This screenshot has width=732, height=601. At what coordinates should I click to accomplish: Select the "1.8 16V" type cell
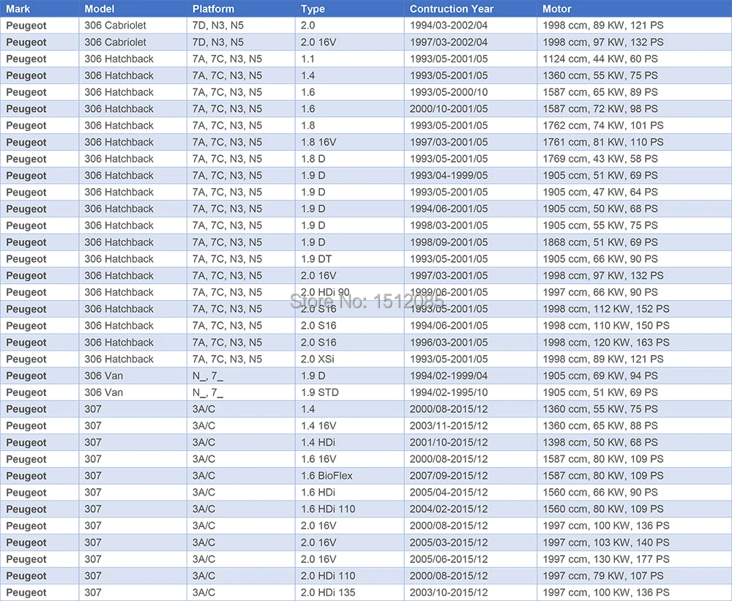pos(350,142)
